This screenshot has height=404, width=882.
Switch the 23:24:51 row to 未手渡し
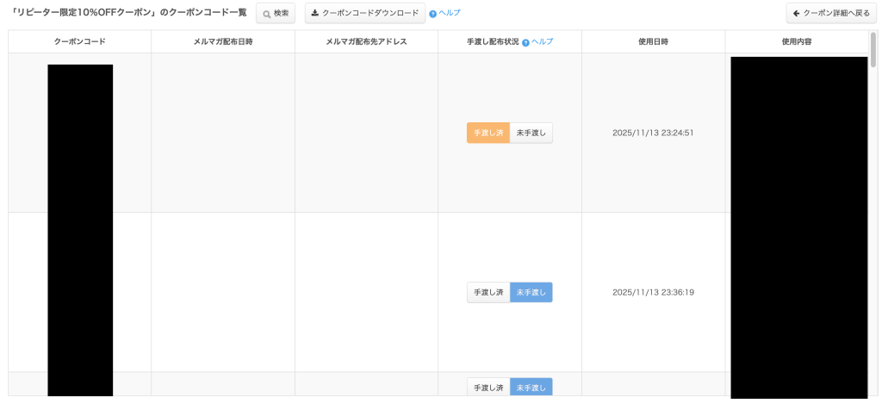(531, 133)
